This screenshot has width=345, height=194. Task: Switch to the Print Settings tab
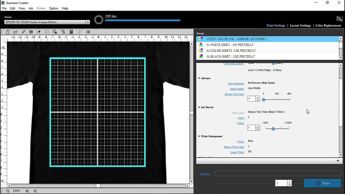pyautogui.click(x=276, y=26)
